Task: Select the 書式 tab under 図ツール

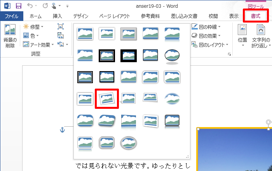Action: [x=256, y=16]
